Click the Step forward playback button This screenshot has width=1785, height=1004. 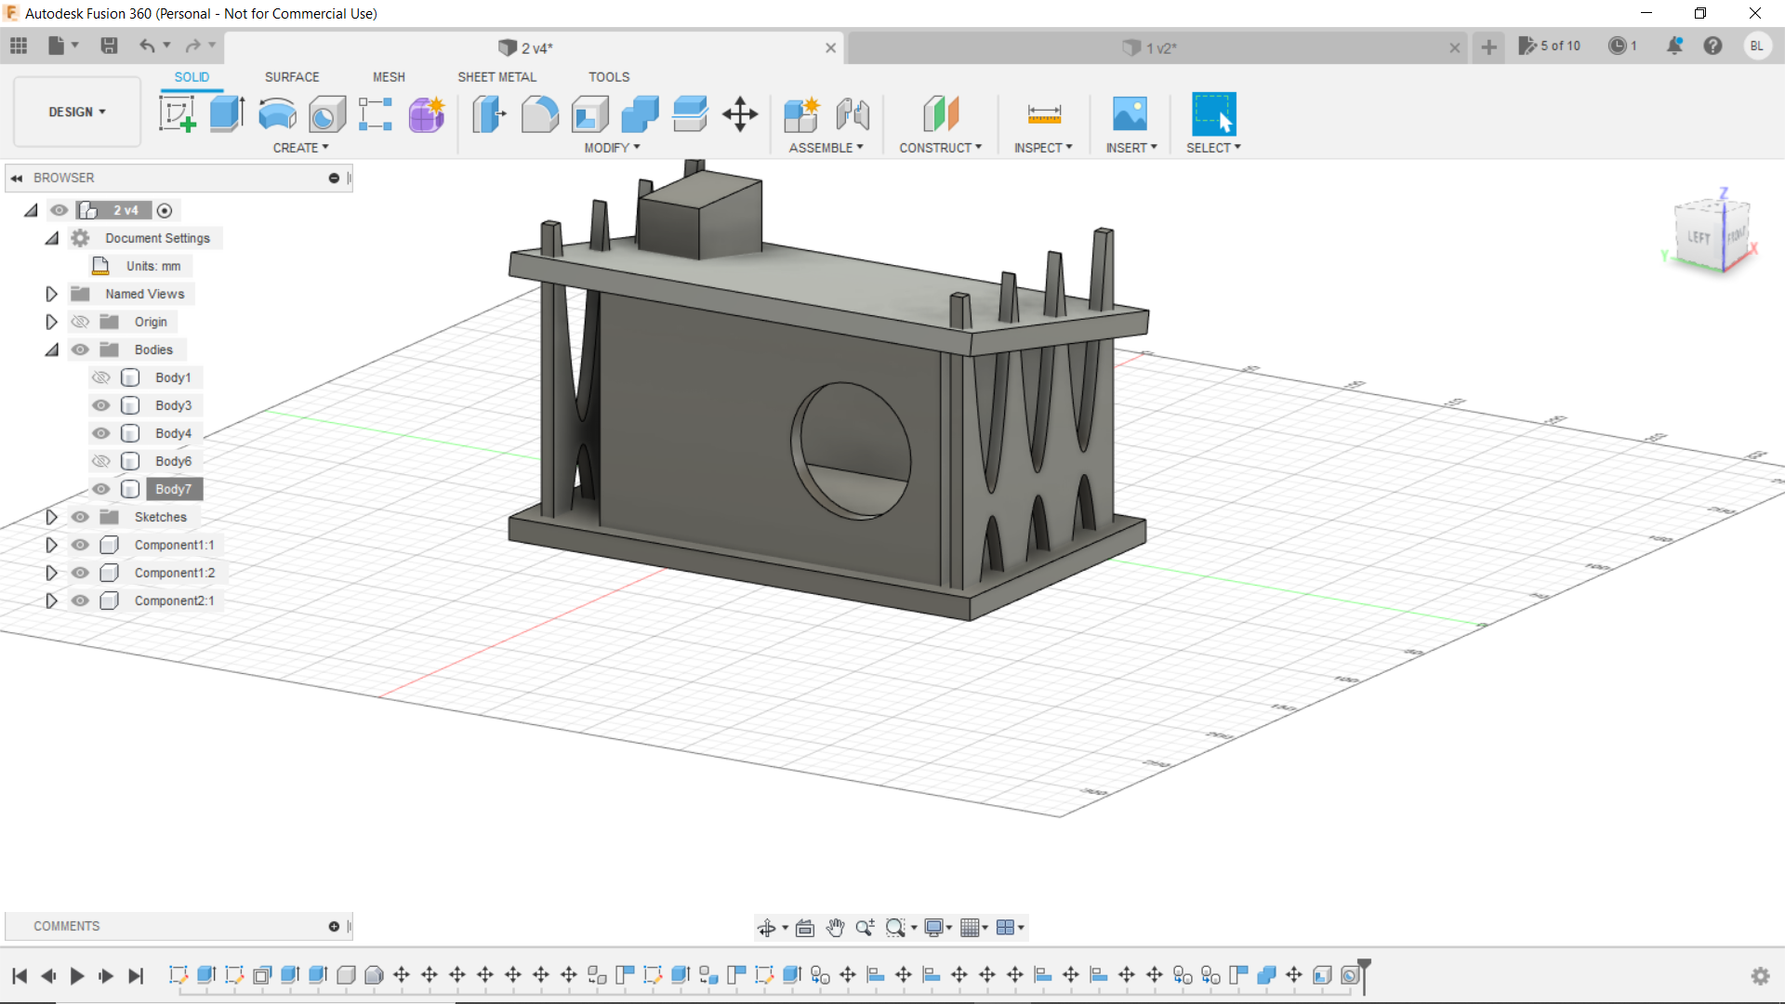tap(107, 976)
